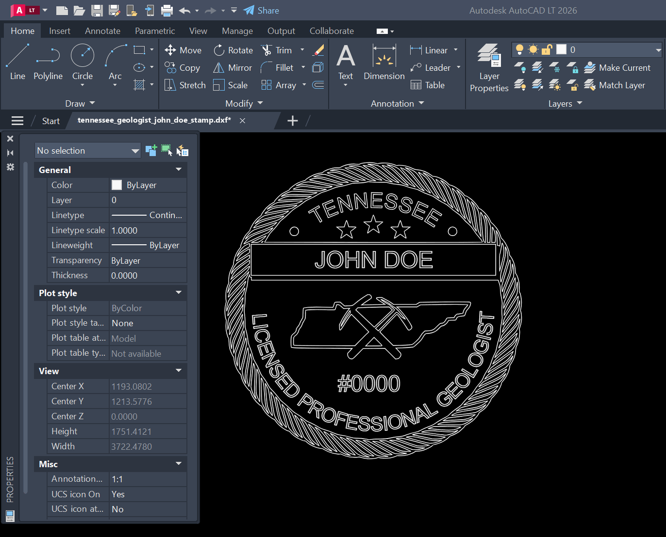666x537 pixels.
Task: Toggle layer 0 on/off lightbulb
Action: 519,49
